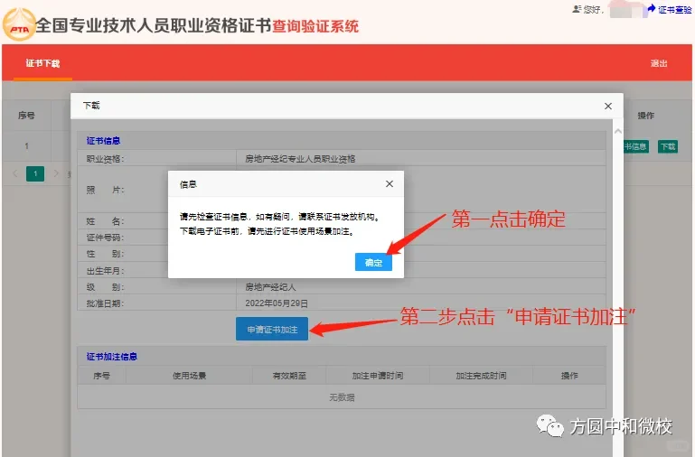Click the 房地产经纪人 level value
Viewport: 695px width, 457px height.
tap(270, 287)
